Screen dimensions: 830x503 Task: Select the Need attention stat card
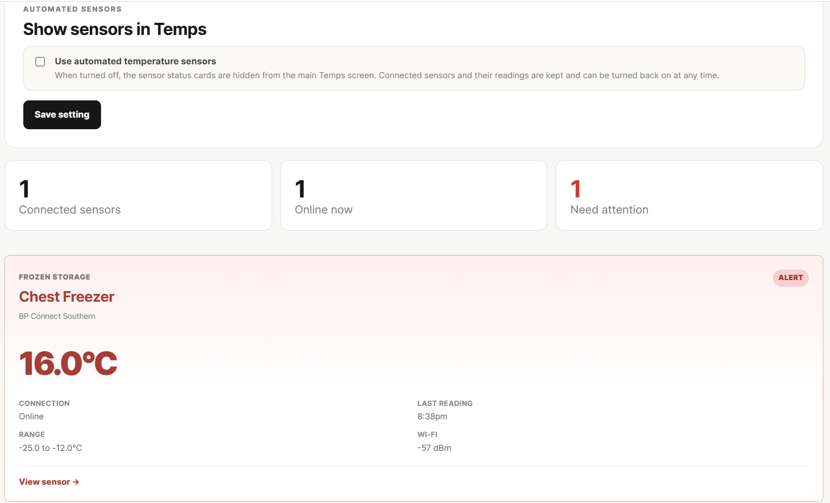pyautogui.click(x=689, y=196)
